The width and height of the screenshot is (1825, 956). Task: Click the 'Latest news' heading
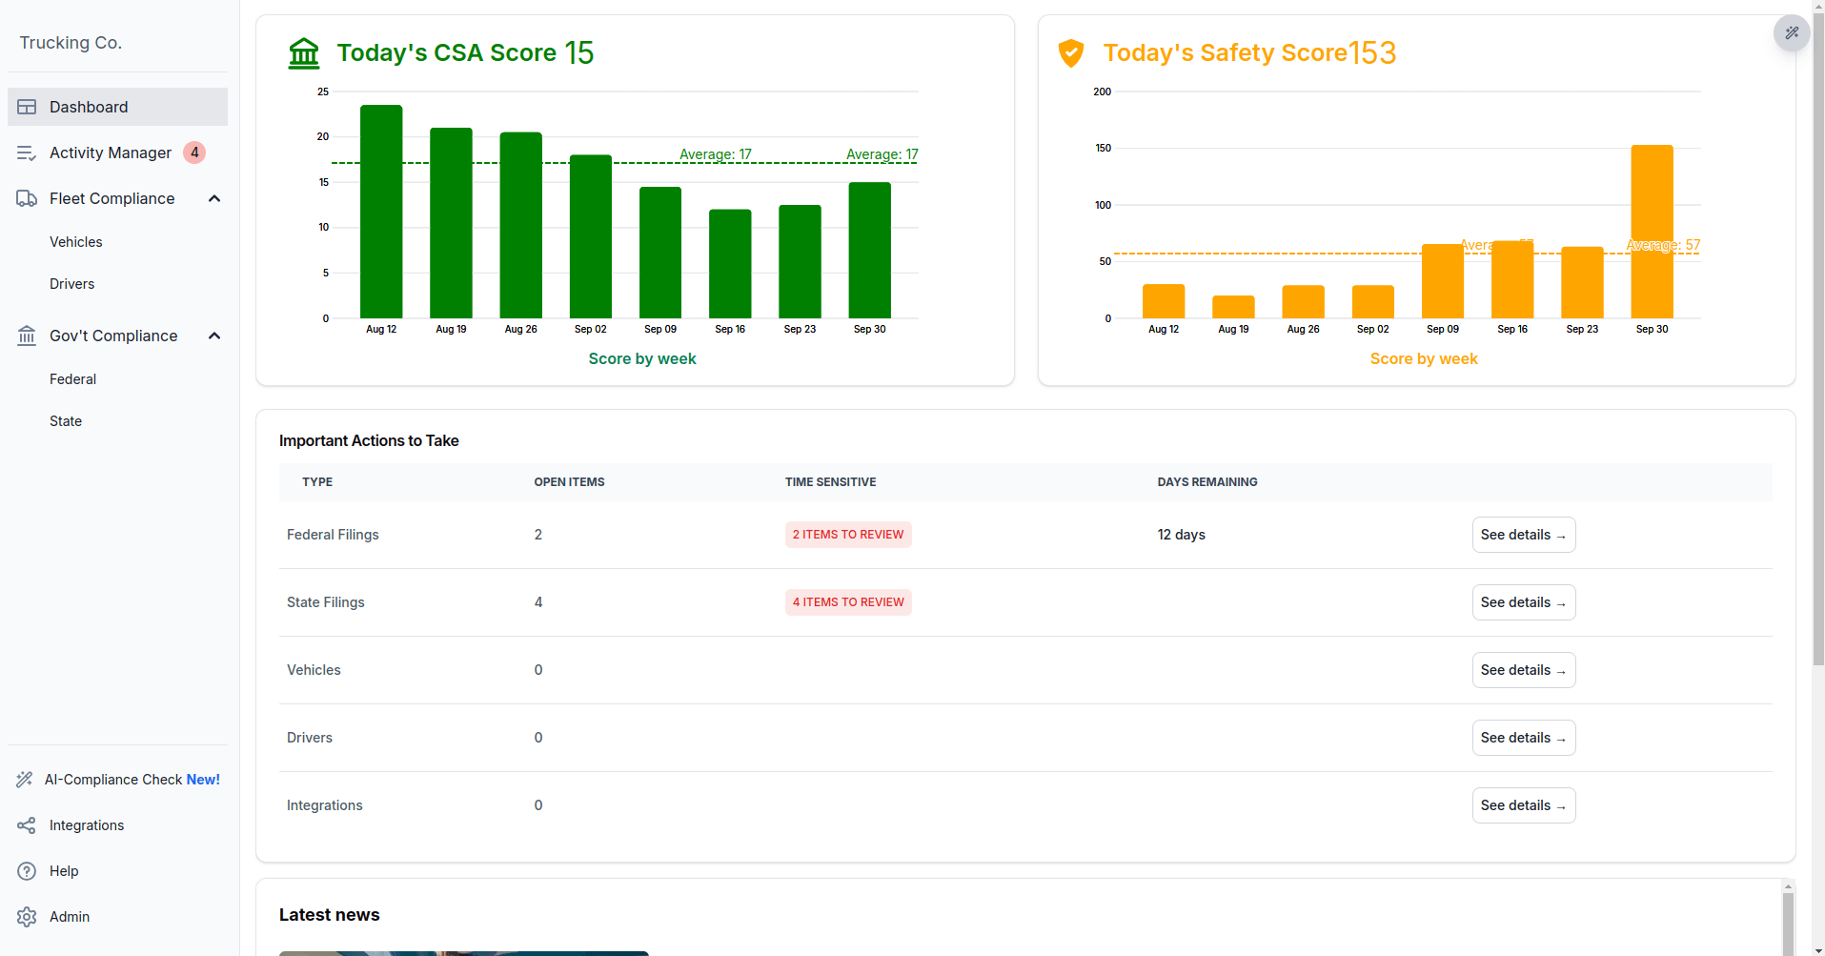(x=330, y=915)
